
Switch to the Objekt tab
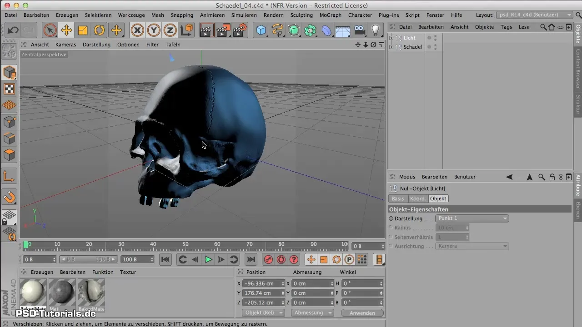(438, 198)
